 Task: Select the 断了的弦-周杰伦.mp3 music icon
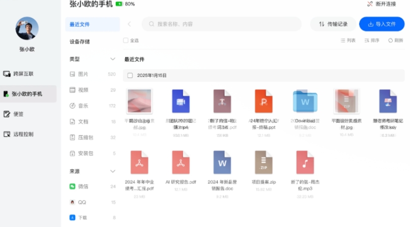click(305, 162)
